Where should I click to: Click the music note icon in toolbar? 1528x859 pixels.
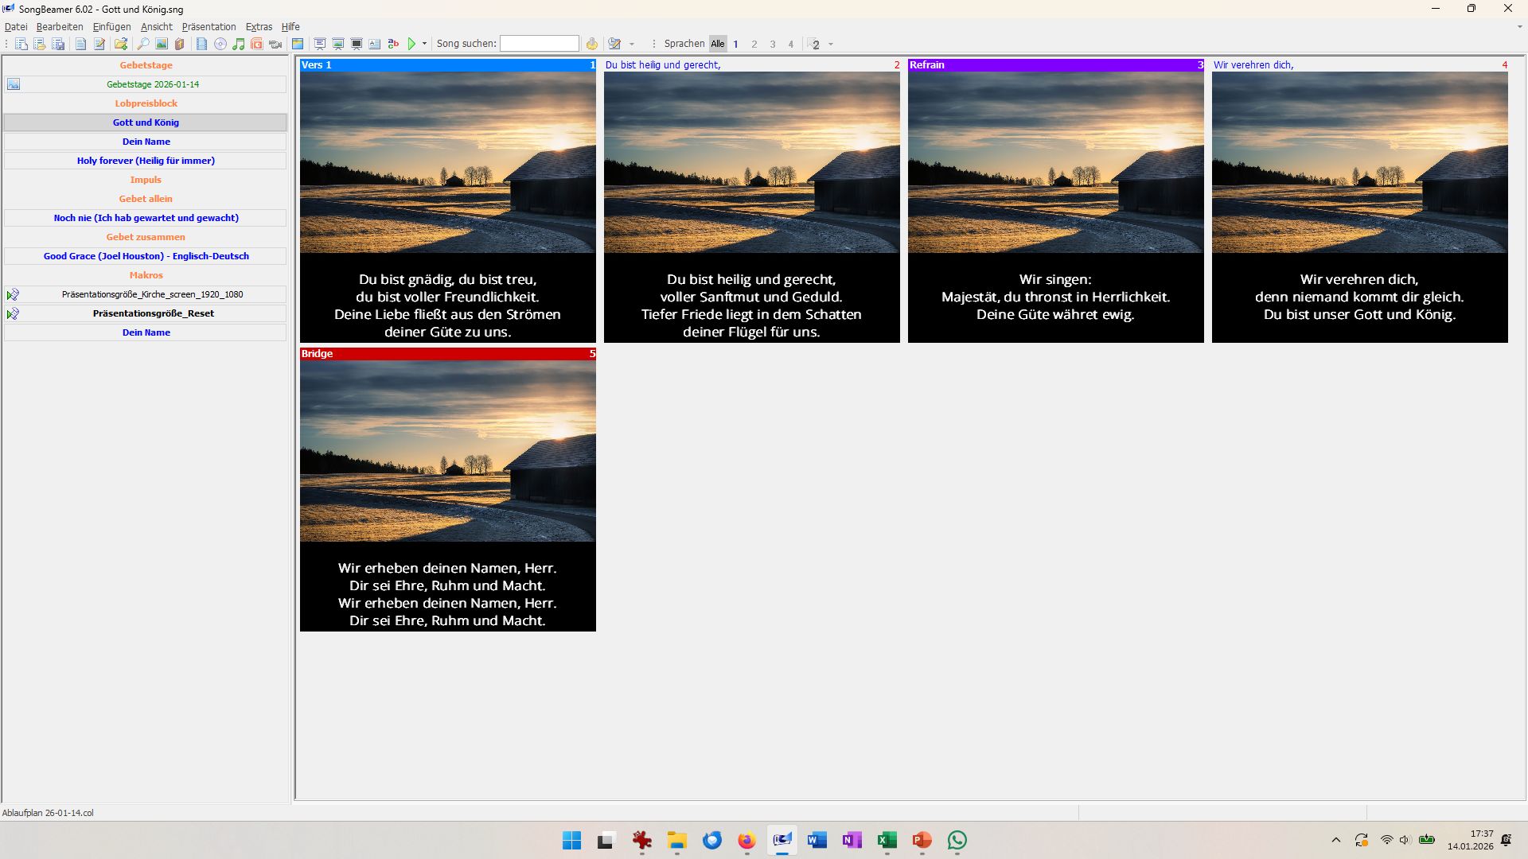click(x=238, y=44)
